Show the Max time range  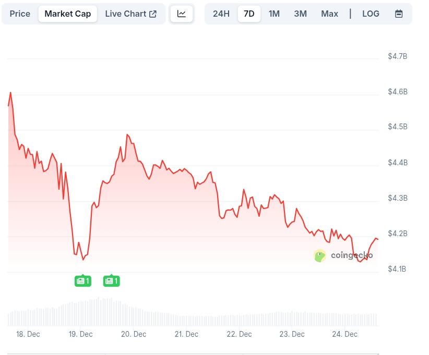tap(329, 14)
